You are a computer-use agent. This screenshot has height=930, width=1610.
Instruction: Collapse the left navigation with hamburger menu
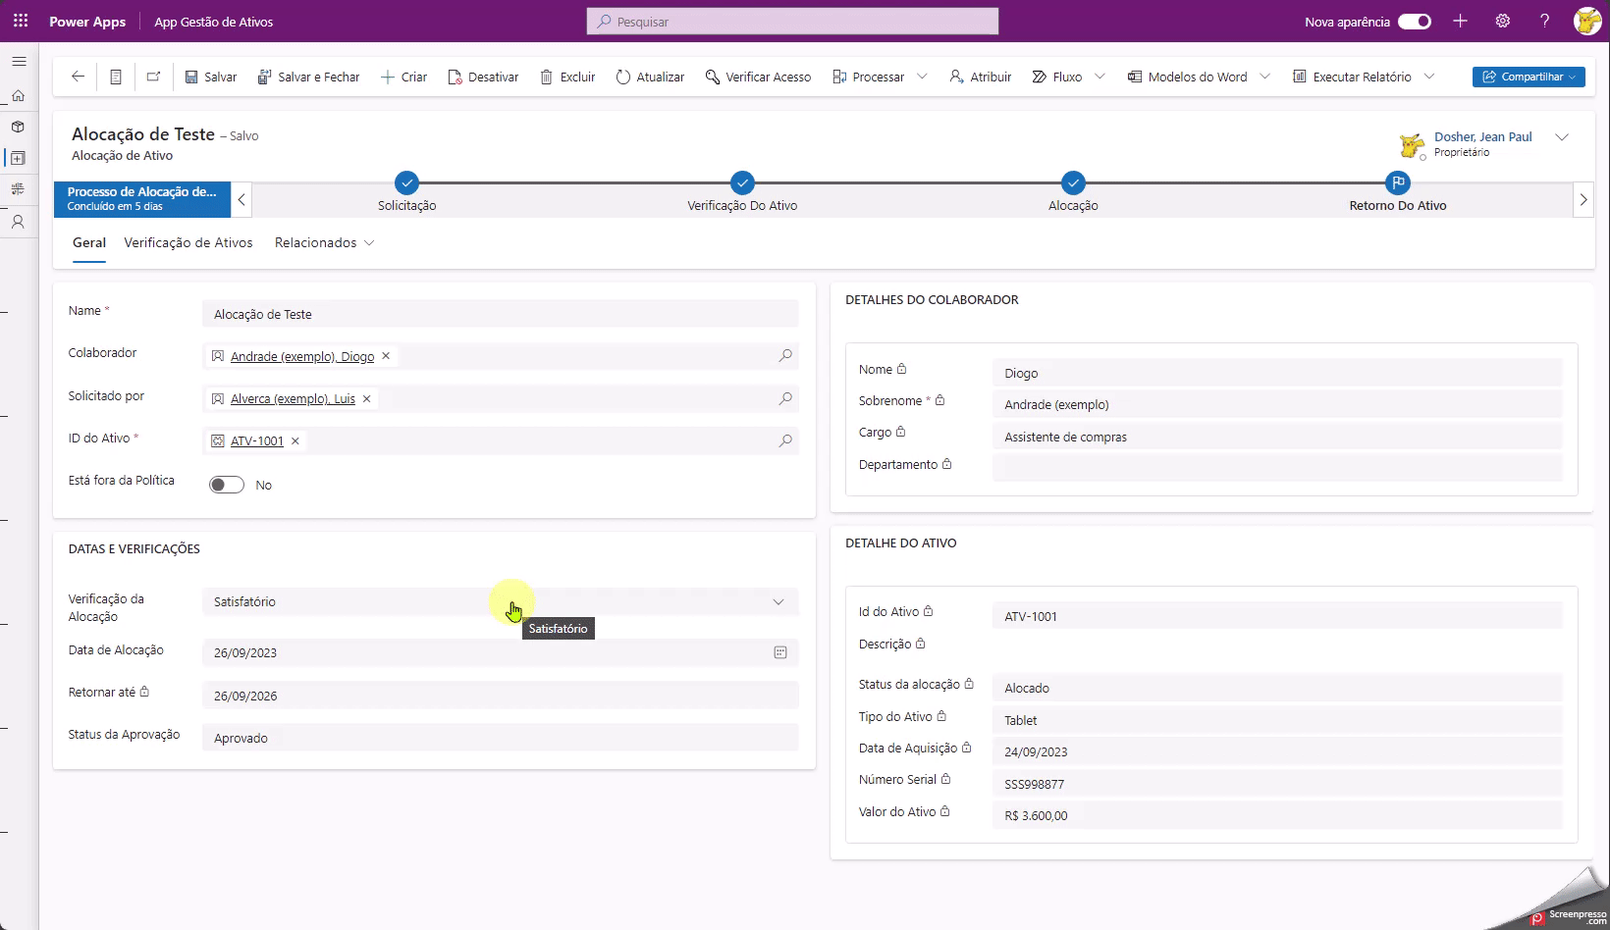19,61
